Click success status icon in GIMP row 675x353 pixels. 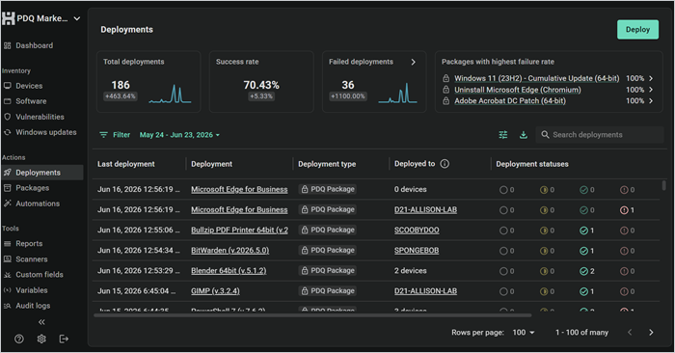pos(583,291)
